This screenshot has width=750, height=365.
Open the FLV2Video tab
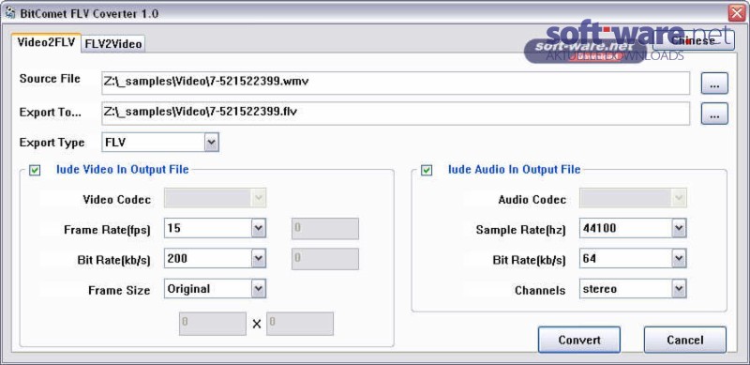tap(113, 43)
